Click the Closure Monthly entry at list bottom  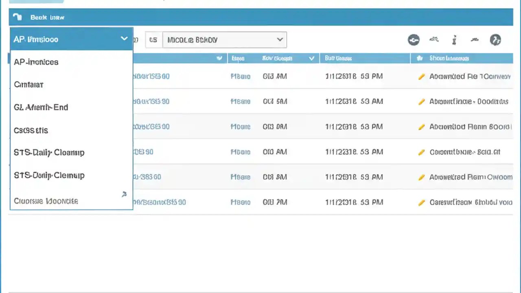(46, 201)
